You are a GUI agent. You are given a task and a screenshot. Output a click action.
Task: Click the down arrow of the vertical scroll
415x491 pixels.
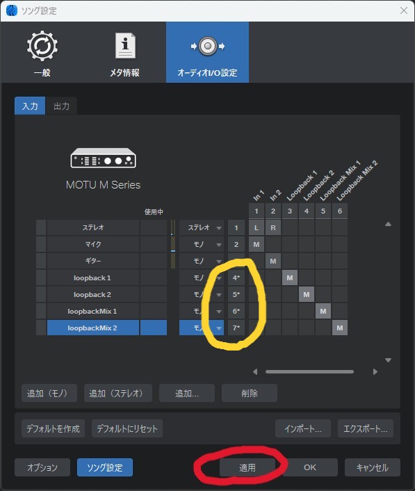[x=388, y=360]
